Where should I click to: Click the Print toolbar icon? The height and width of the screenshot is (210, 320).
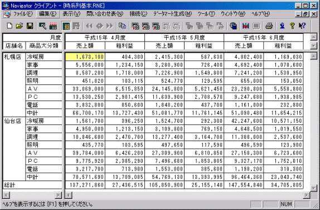[x=269, y=26]
